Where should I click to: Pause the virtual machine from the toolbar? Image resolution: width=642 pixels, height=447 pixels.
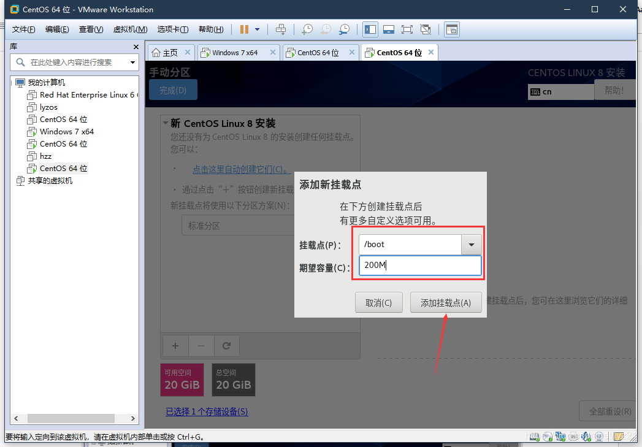point(245,29)
